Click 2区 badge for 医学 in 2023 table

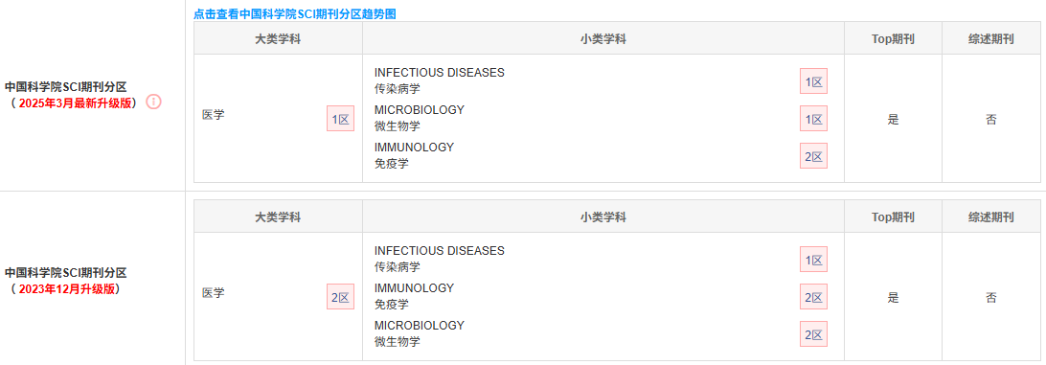coord(340,297)
